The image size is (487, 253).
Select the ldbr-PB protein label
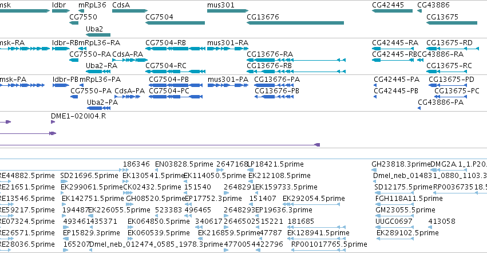(66, 79)
